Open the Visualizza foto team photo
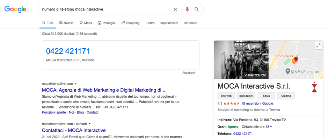Image resolution: width=328 pixels, height=139 pixels. click(x=241, y=60)
